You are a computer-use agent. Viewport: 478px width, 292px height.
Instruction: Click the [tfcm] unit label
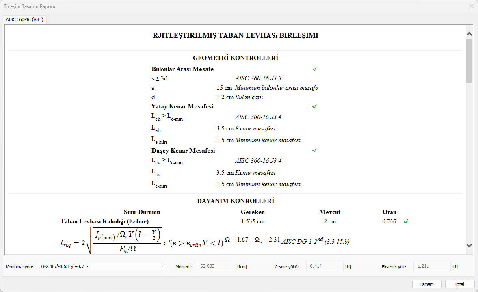(241, 267)
